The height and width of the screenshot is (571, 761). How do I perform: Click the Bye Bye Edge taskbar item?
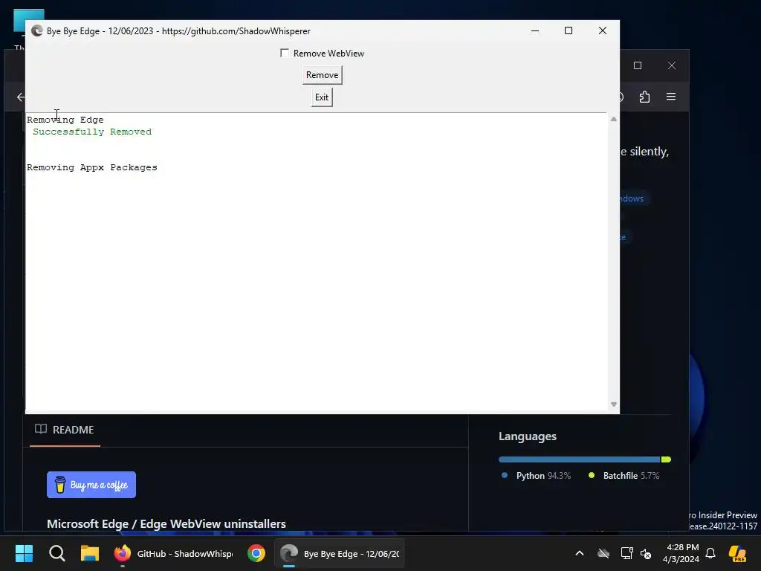pos(340,553)
